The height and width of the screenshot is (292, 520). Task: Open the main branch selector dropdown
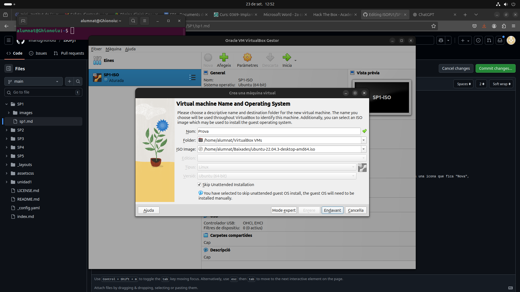point(34,81)
